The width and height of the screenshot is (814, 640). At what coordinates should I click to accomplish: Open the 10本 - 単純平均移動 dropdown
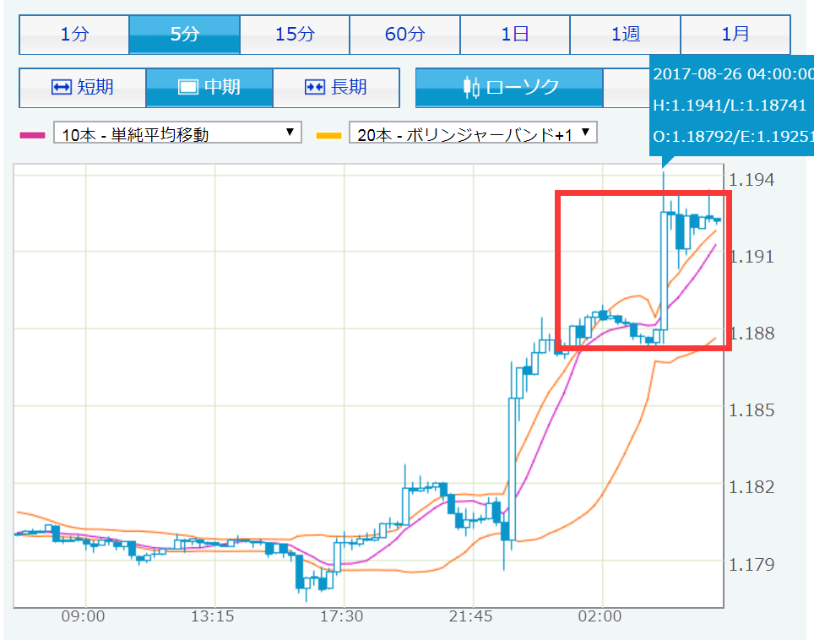177,133
